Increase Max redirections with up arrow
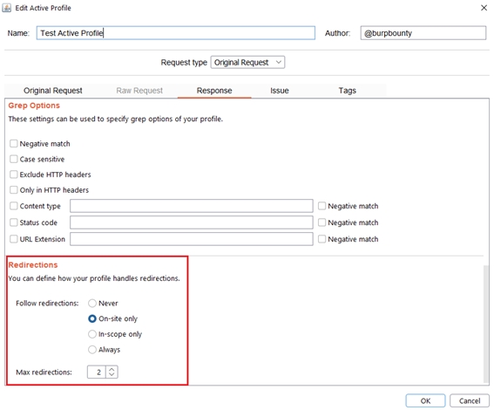494x410 pixels. 112,369
